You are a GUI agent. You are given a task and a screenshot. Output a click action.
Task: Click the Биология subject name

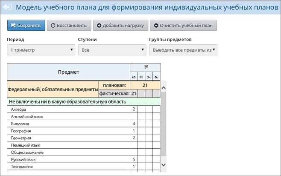pos(20,124)
